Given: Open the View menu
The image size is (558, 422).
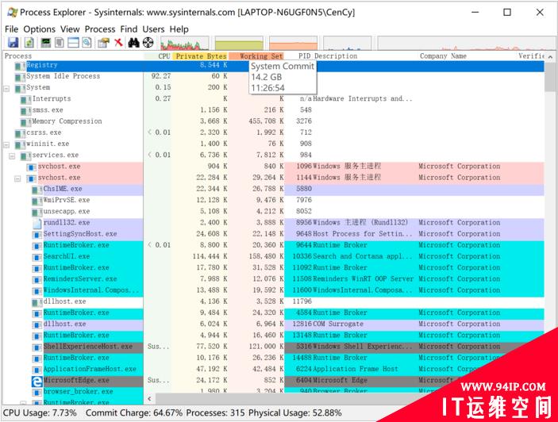Looking at the screenshot, I should point(70,29).
